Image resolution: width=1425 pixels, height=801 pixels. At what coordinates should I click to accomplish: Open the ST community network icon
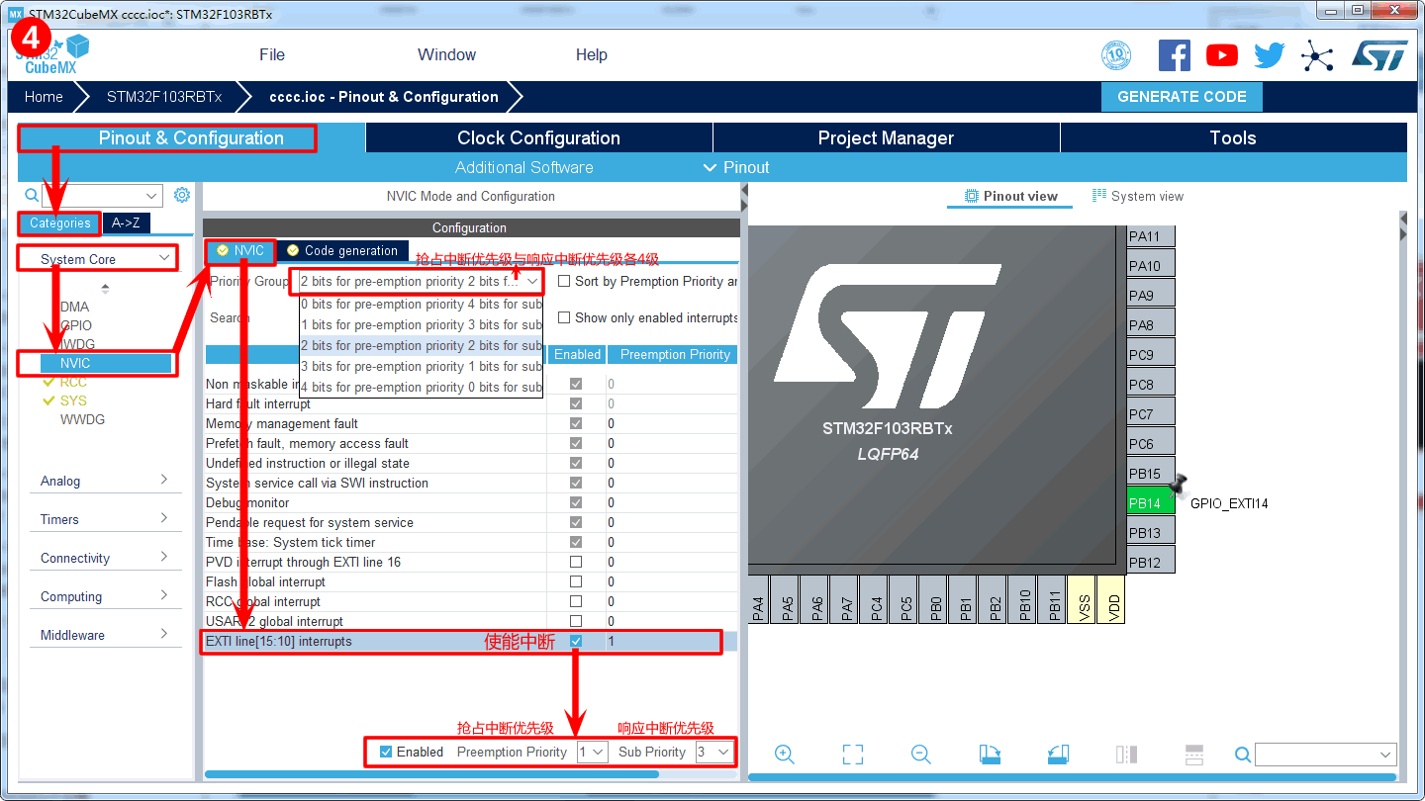1317,55
